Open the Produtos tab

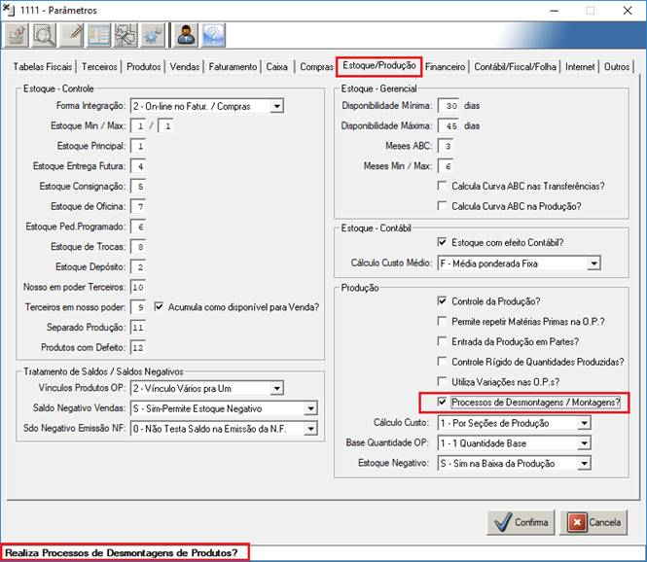(144, 67)
